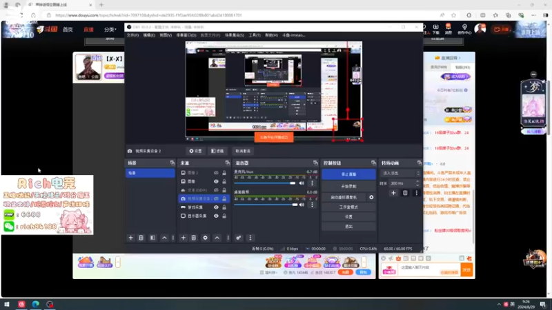Screen dimensions: 552x310
Task: Click the source toolbar 设置 button
Action: tap(196, 151)
